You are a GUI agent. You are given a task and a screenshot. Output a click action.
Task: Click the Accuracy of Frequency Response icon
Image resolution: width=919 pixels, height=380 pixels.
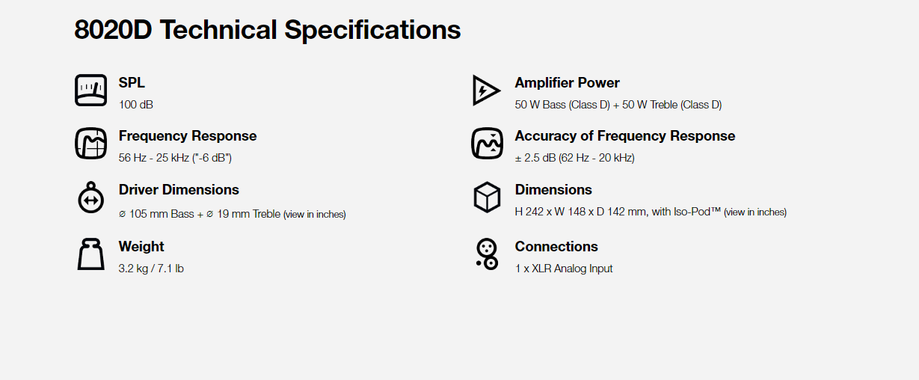coord(486,144)
